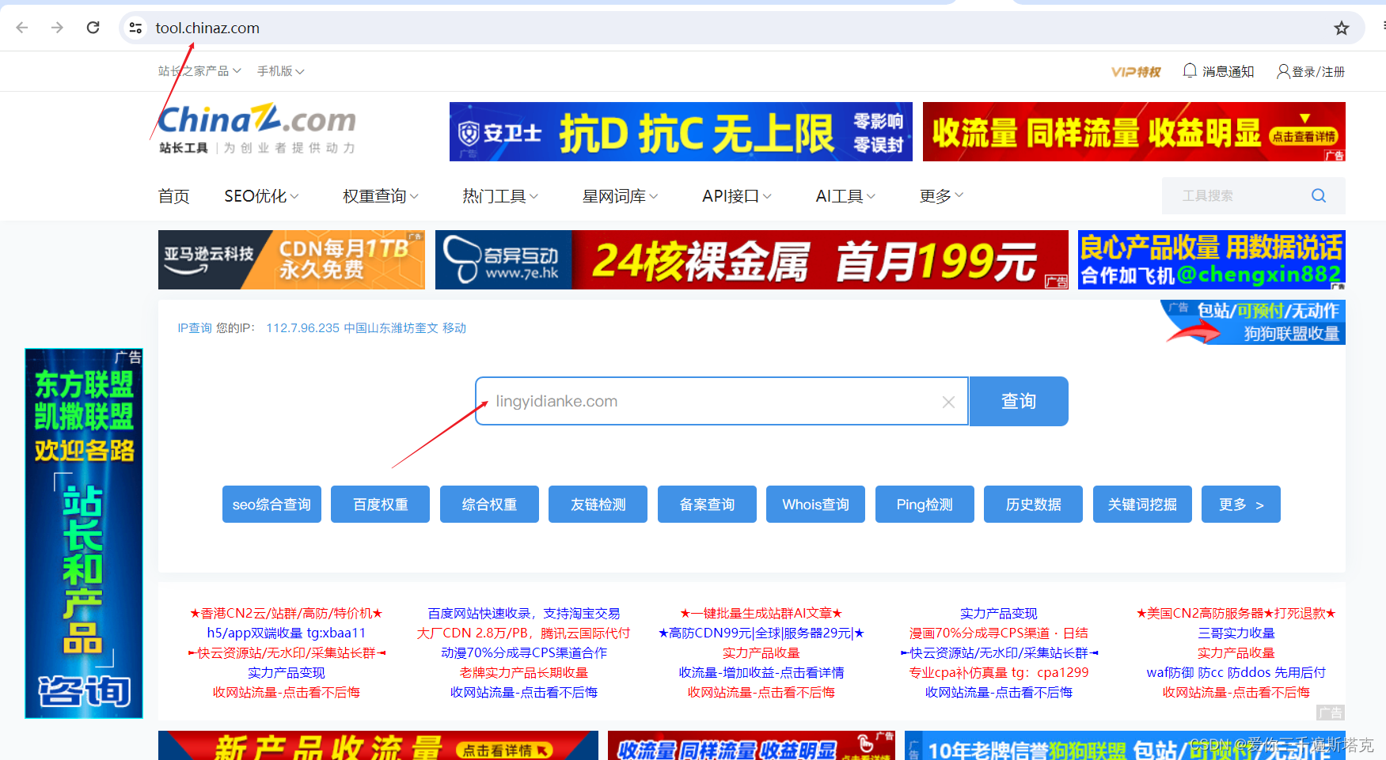The height and width of the screenshot is (760, 1386).
Task: Open the 手机版 dropdown
Action: [x=281, y=70]
